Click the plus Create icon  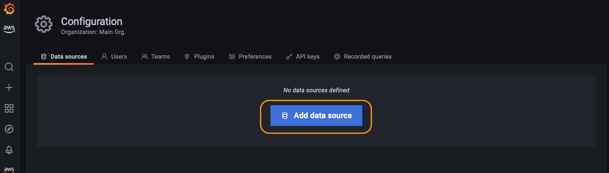(9, 88)
